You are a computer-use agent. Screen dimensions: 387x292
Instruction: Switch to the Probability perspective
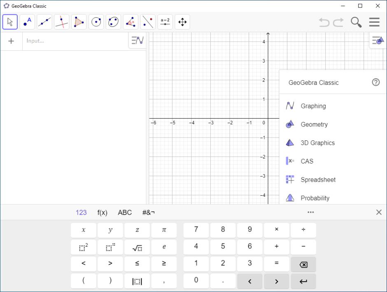click(333, 198)
